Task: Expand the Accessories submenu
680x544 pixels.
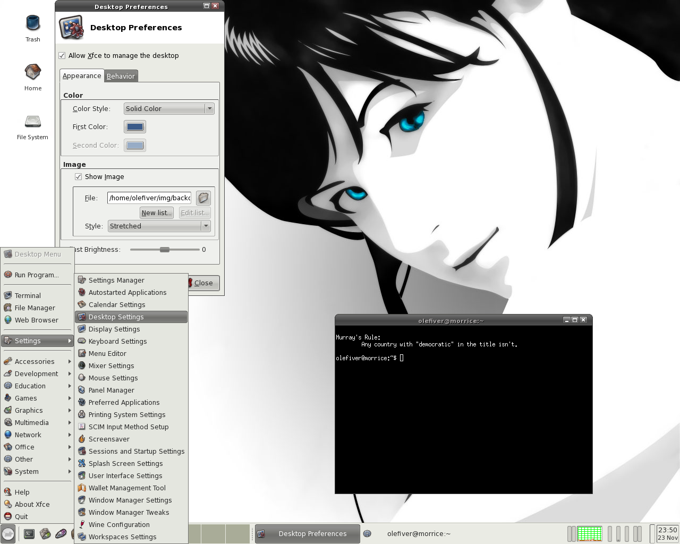Action: click(x=37, y=361)
